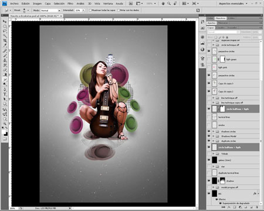
Task: Add a layer style via fx icon
Action: (229, 207)
